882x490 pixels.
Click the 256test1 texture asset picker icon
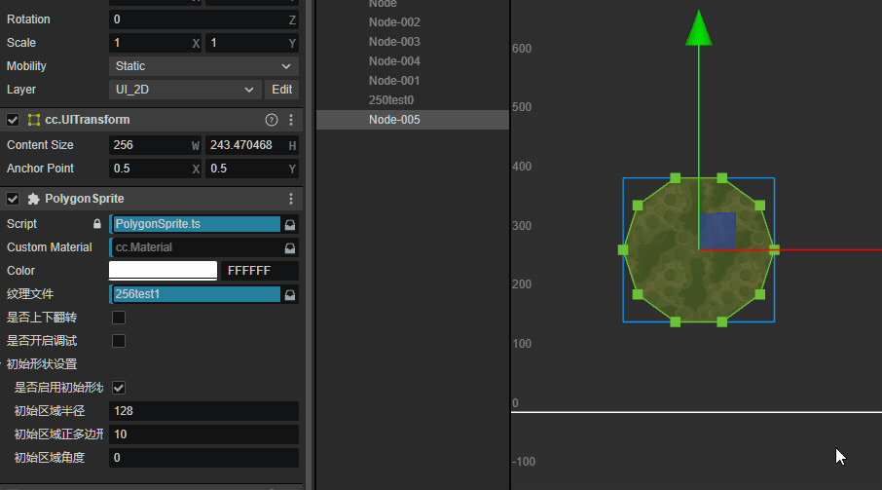pos(289,294)
